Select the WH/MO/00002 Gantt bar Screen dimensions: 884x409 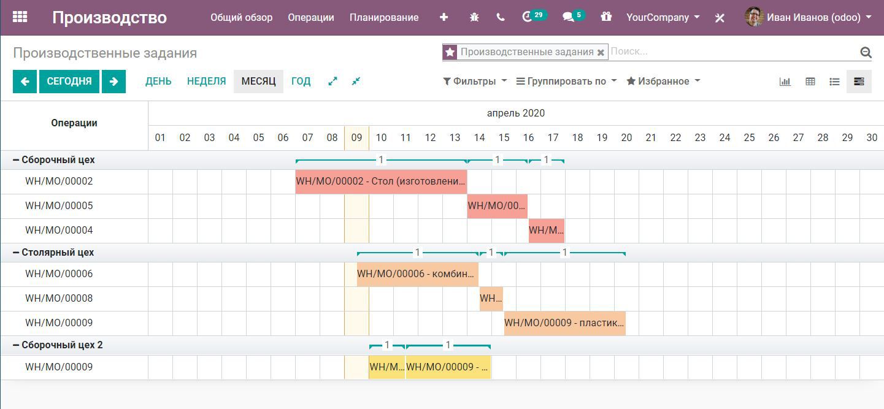pyautogui.click(x=380, y=181)
